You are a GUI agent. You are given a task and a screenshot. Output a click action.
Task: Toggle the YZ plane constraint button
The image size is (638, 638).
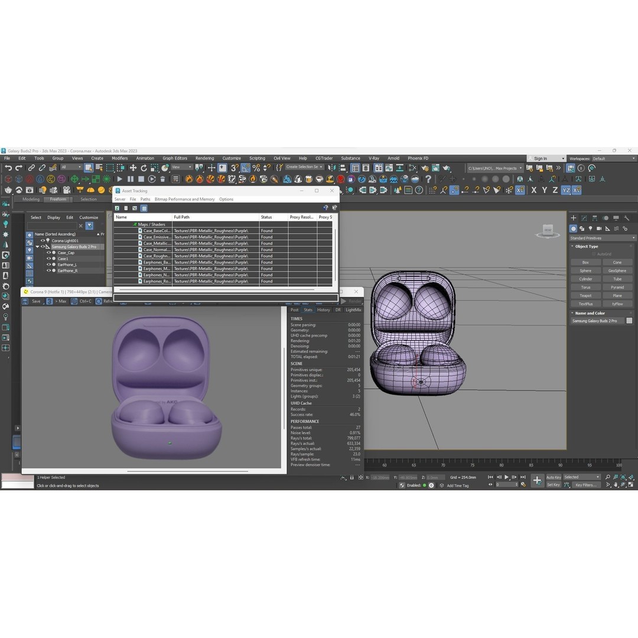coord(566,190)
